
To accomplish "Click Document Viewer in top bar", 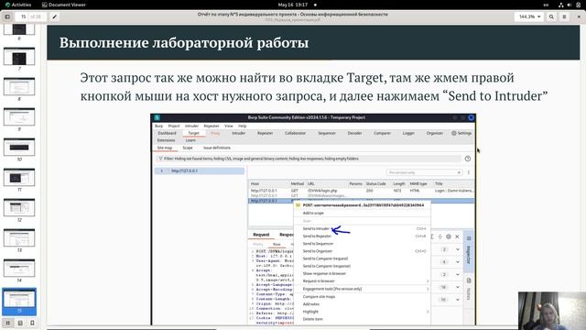I will click(63, 5).
